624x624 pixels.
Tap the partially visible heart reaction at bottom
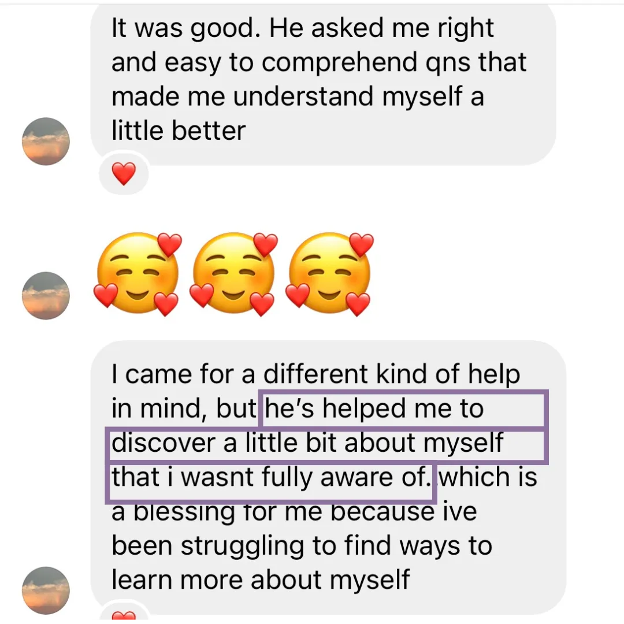click(x=124, y=615)
